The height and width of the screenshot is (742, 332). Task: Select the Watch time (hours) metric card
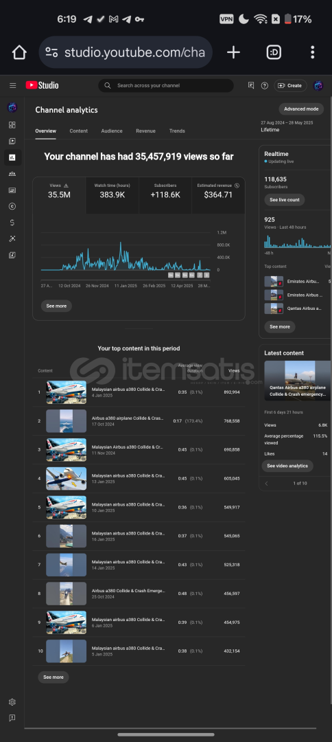[x=112, y=195]
